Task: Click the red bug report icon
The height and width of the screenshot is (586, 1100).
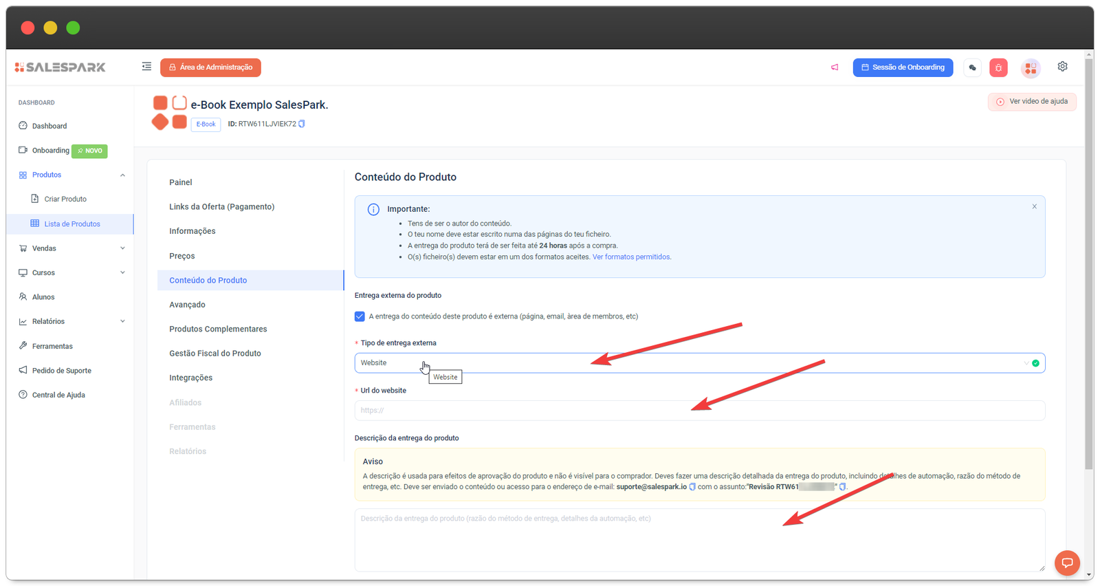Action: point(998,67)
